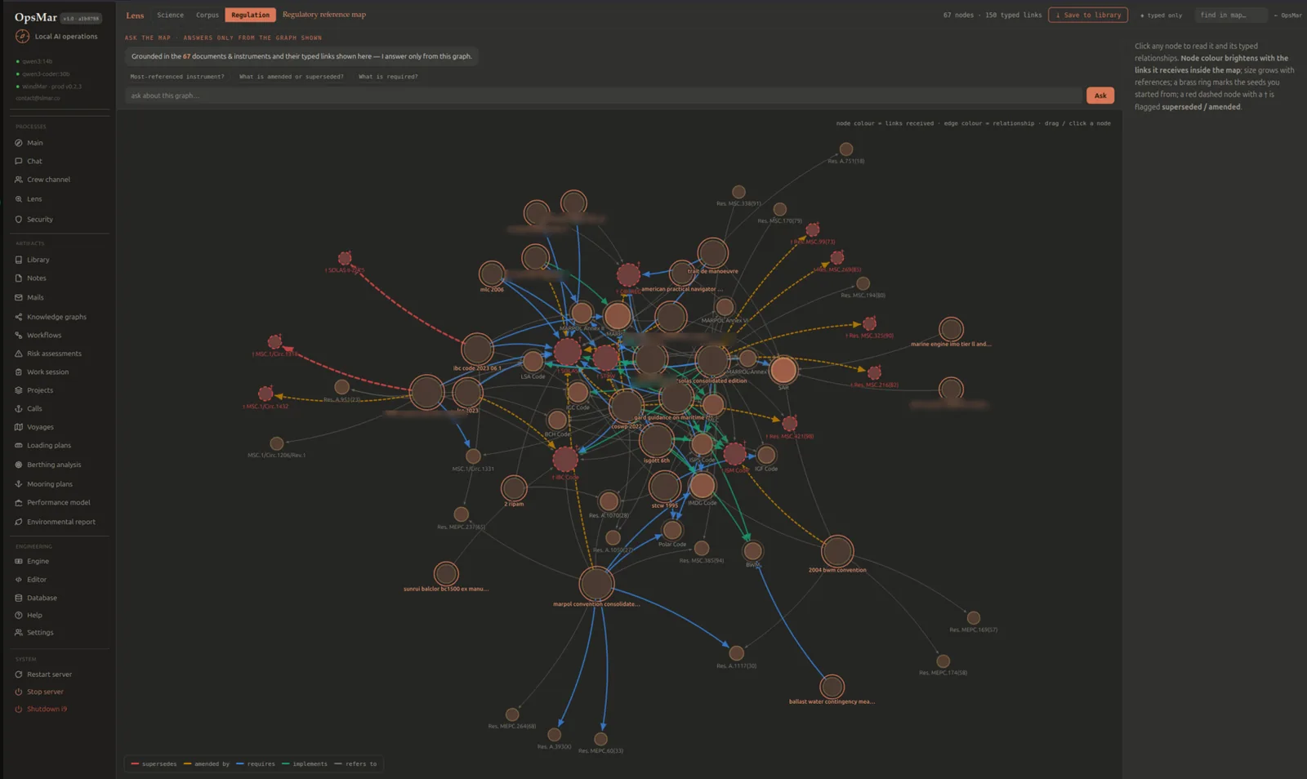Open the Projects icon
The height and width of the screenshot is (779, 1307).
19,390
